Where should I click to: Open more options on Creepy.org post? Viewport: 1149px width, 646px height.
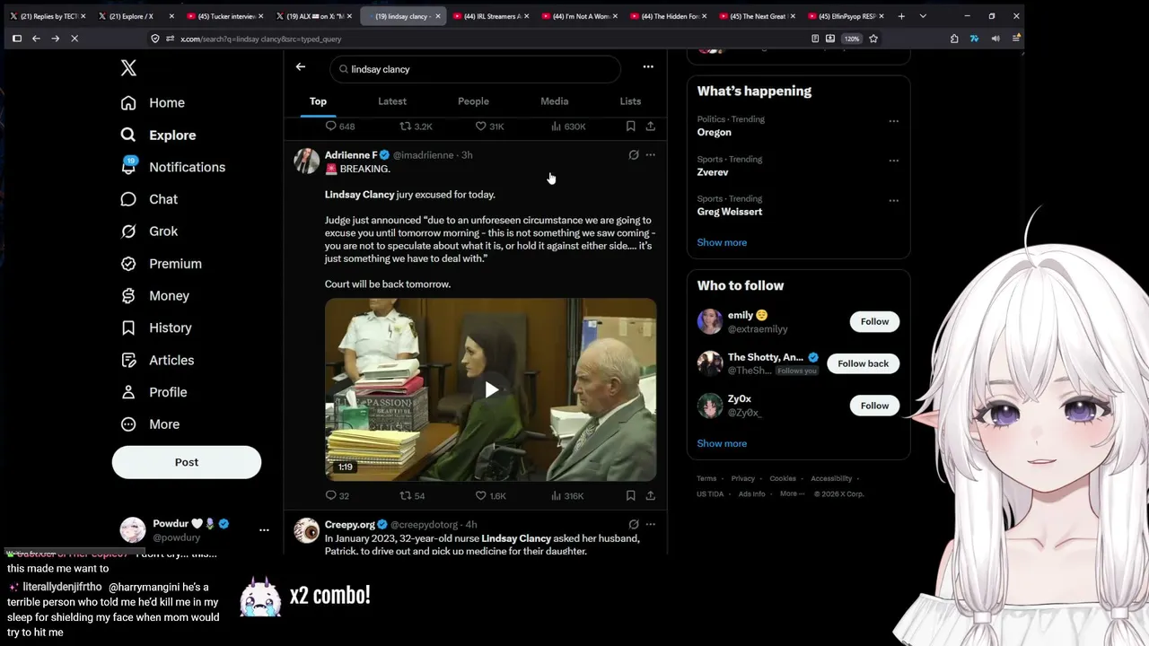point(650,524)
